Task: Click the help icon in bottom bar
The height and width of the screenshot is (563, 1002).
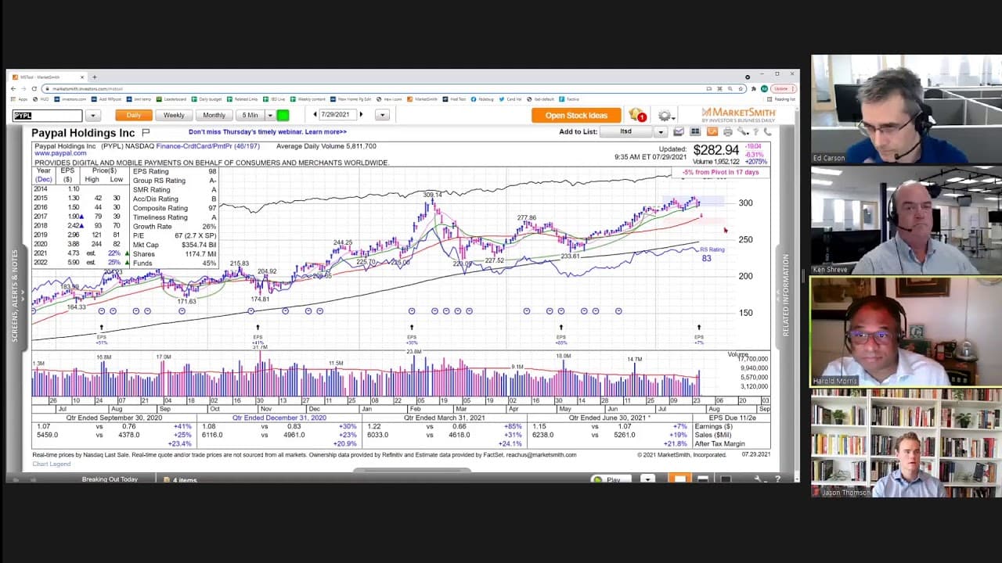Action: 777,479
